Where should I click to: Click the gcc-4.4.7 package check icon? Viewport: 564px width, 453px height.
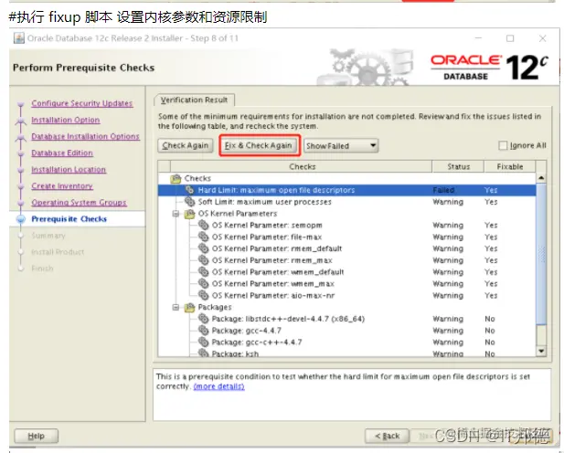[204, 331]
